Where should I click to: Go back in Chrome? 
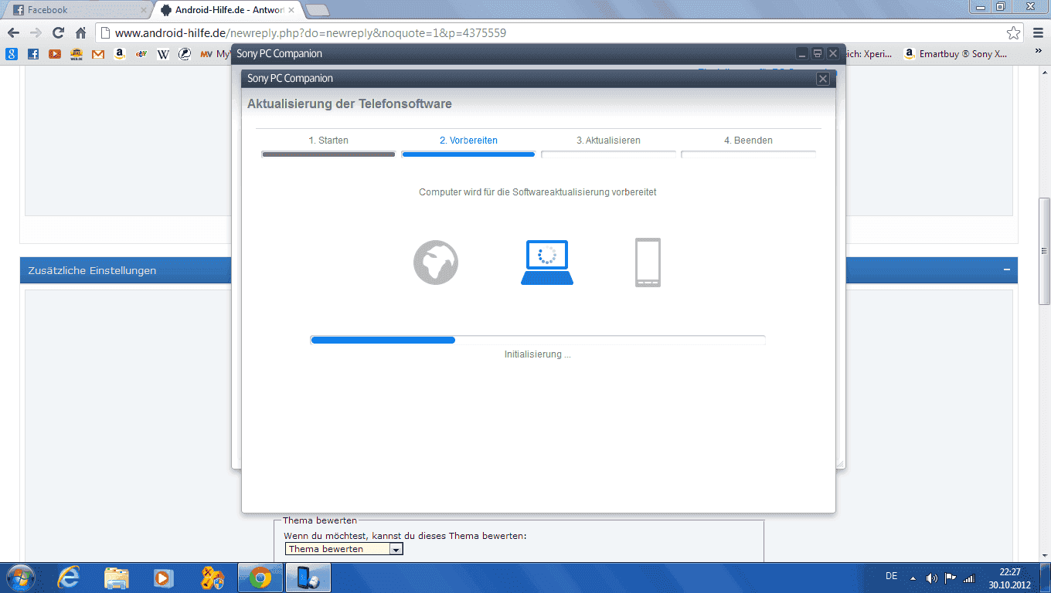[13, 33]
